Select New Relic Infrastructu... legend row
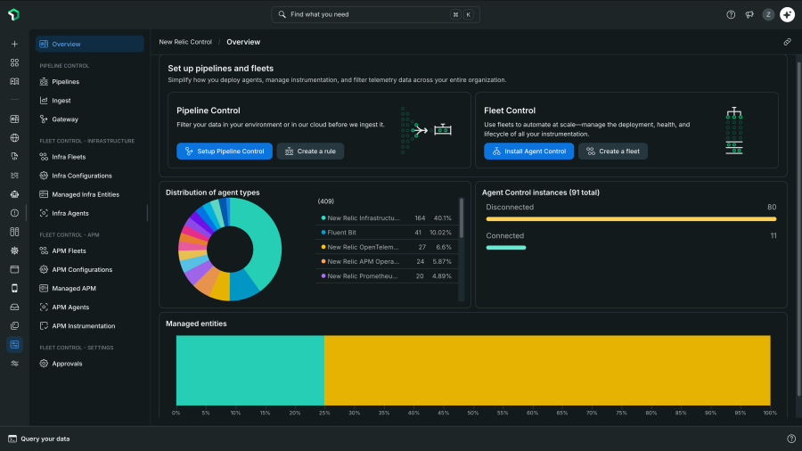 pos(386,217)
